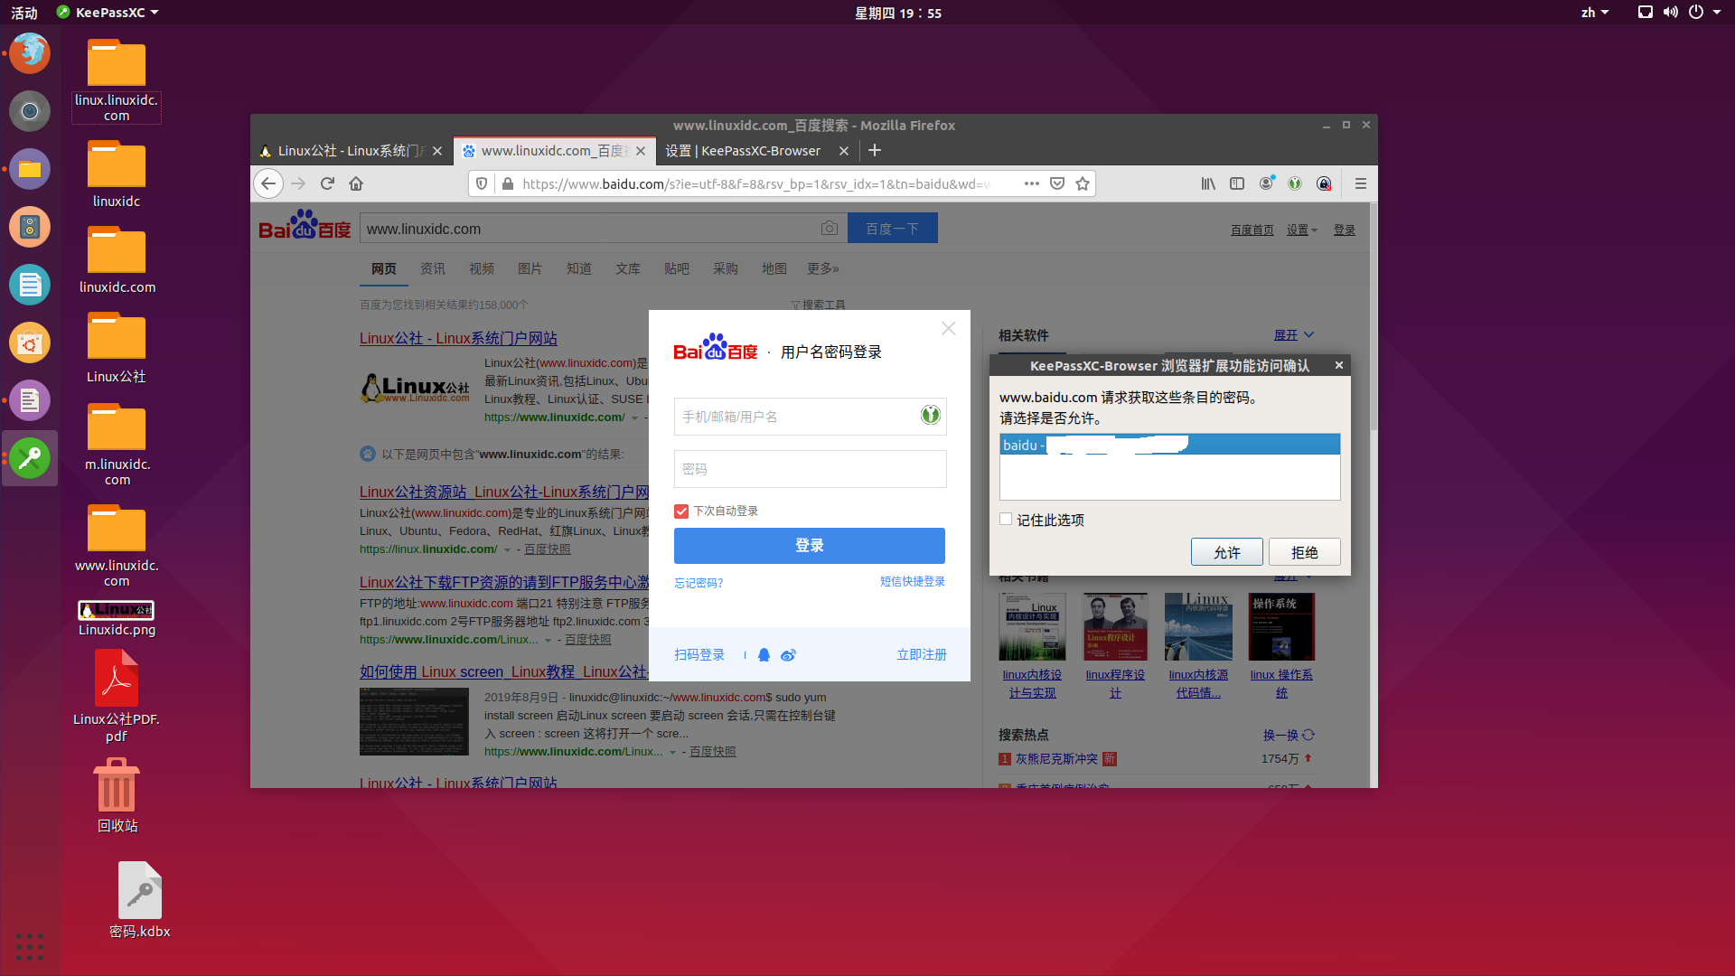Switch to the 图片 search category
Screen dimensions: 1735x976
(530, 269)
